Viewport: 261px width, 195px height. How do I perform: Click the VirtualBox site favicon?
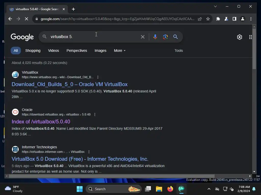pos(15,75)
